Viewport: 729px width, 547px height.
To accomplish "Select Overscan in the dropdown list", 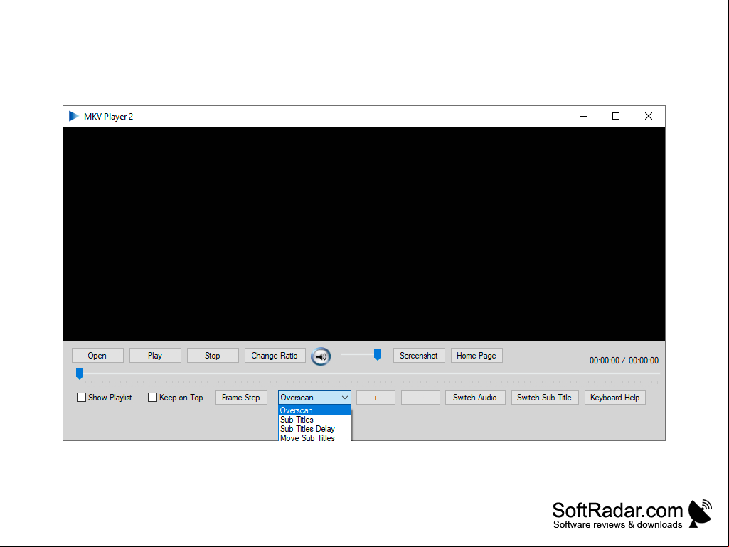I will 314,410.
